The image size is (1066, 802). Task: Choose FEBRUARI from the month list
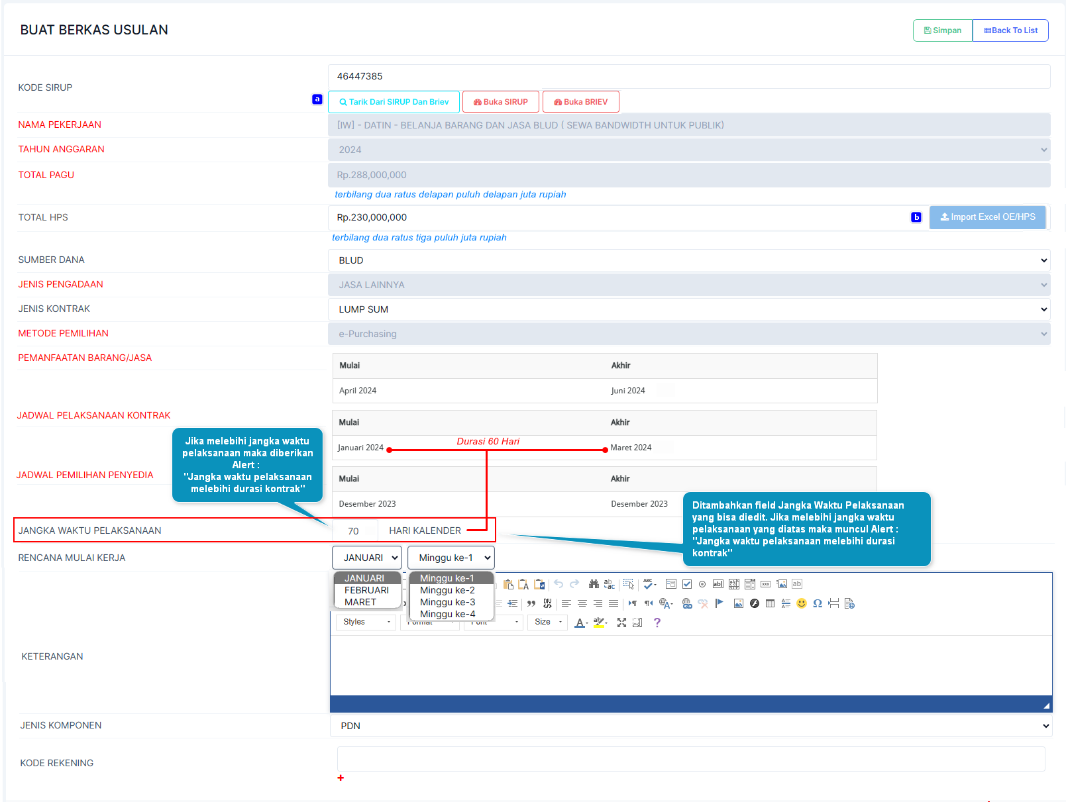pyautogui.click(x=366, y=590)
